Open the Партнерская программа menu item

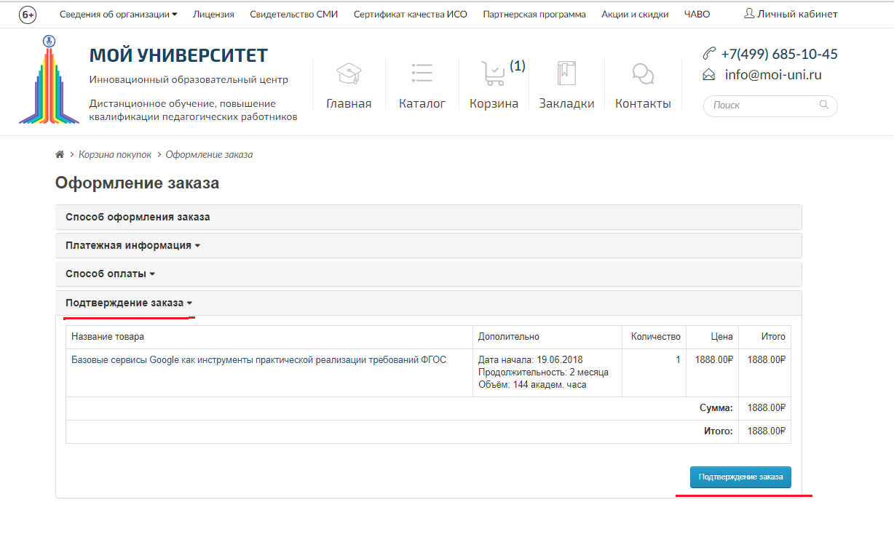point(534,14)
